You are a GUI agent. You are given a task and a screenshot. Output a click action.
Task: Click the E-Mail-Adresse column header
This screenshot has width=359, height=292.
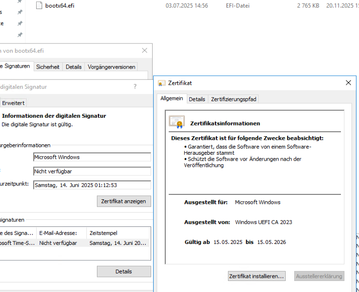click(62, 233)
